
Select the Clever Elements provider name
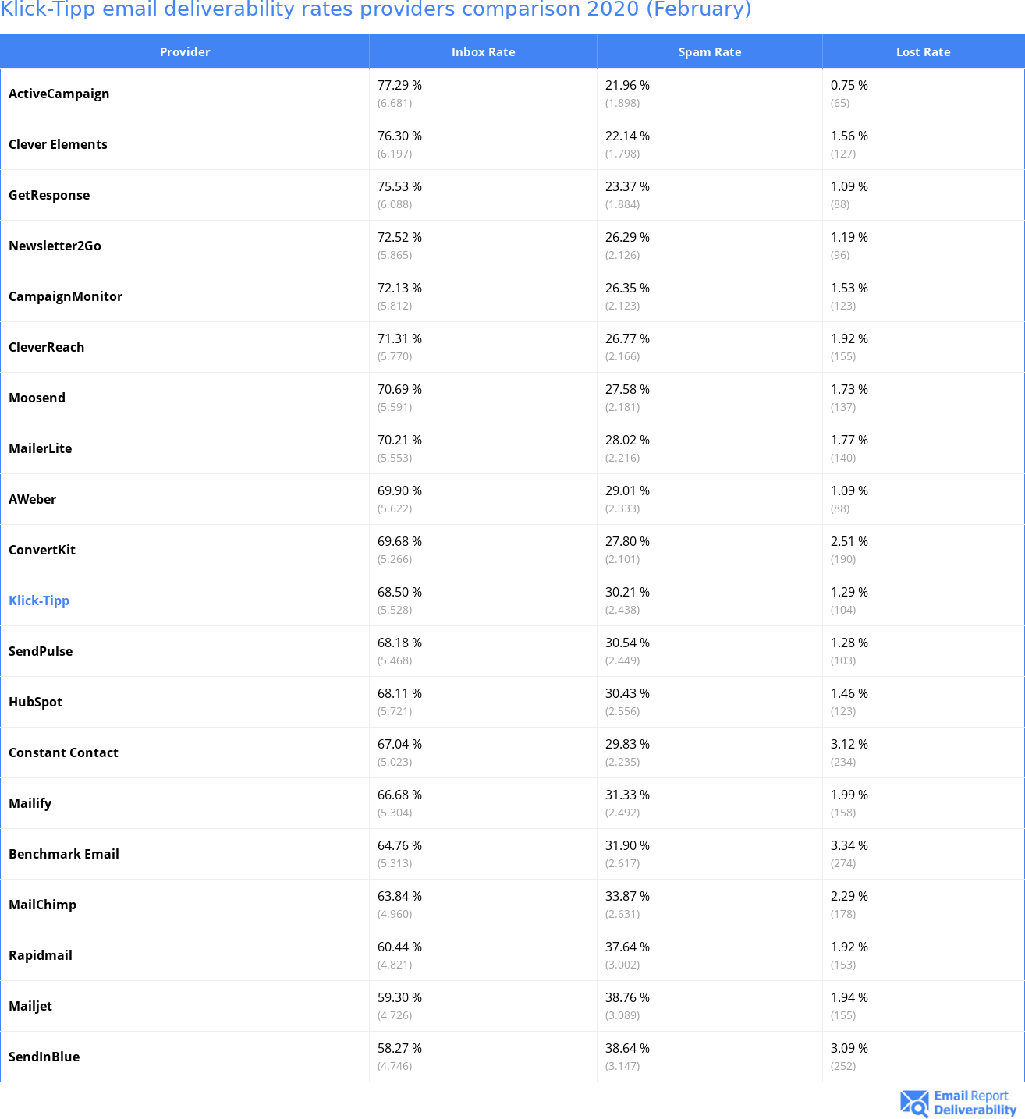click(x=58, y=144)
